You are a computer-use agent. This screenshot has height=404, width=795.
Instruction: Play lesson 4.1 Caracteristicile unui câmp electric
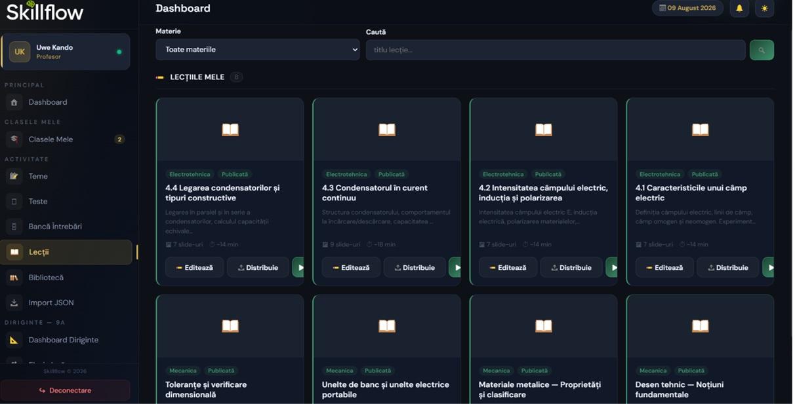[770, 268]
